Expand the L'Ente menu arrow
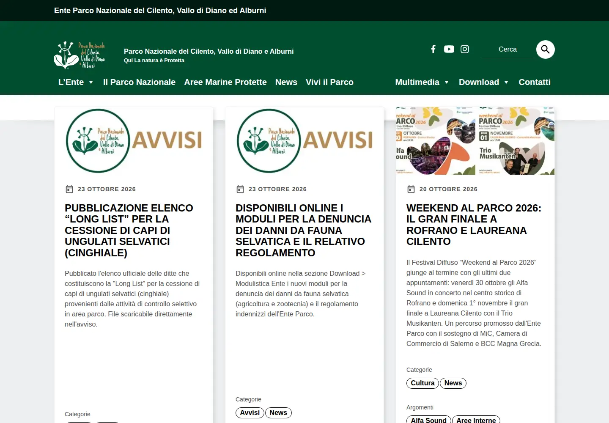Screen dimensions: 609x423 [x=91, y=82]
